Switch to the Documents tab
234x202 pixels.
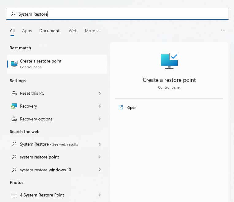tap(50, 31)
